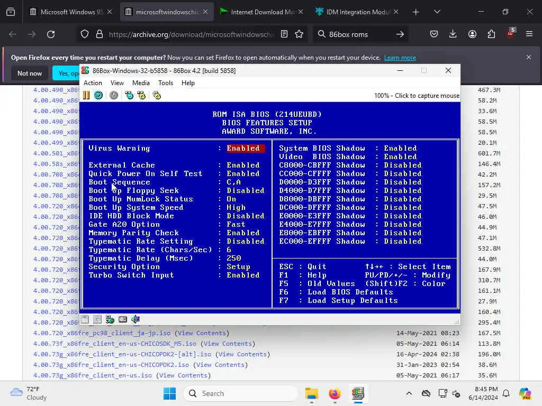Switch to the Internet Download Manager tab
542x406 pixels.
261,12
